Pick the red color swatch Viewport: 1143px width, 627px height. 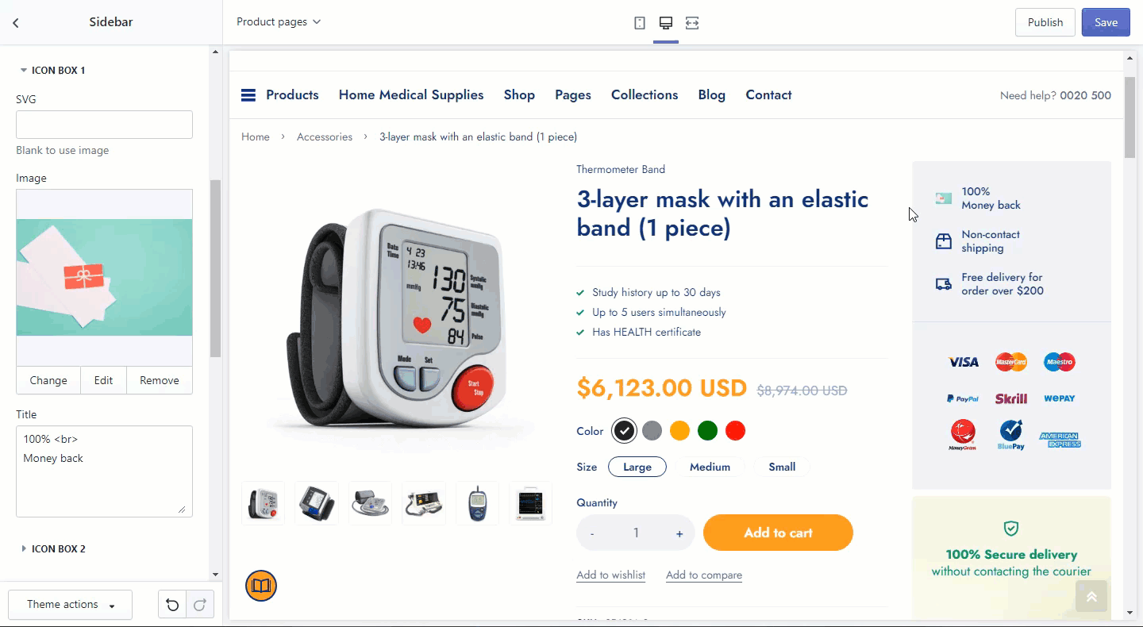736,431
